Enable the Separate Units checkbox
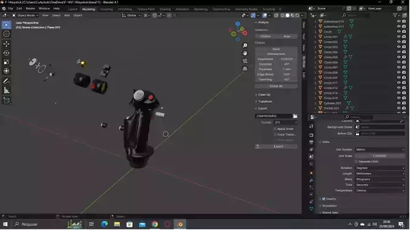Viewport: 410px width, 230px height. (357, 162)
